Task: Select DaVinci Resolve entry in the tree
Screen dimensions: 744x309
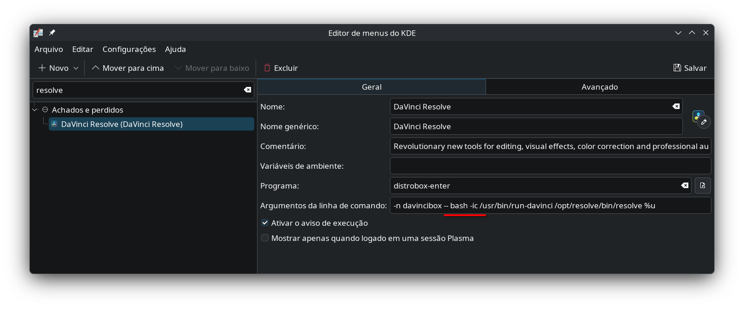Action: tap(122, 124)
